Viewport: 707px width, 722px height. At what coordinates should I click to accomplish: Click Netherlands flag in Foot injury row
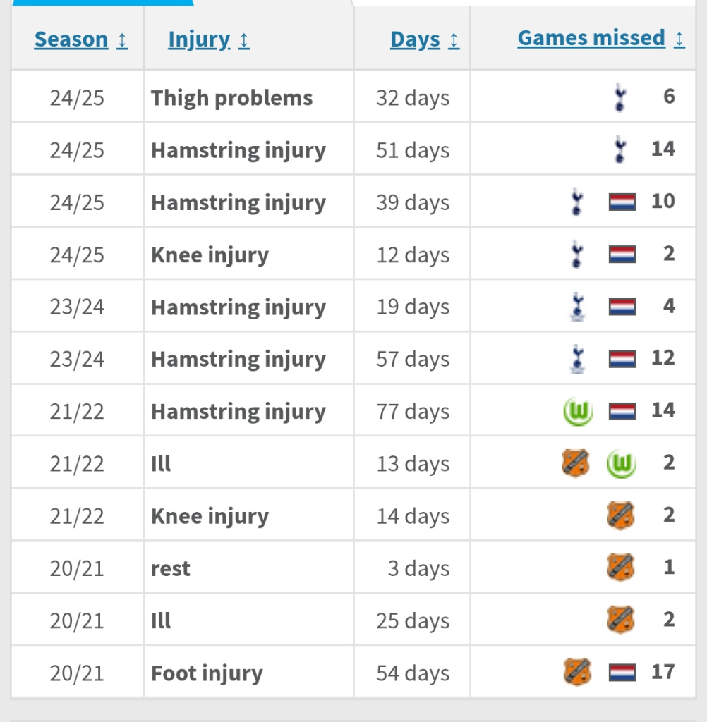[x=622, y=672]
